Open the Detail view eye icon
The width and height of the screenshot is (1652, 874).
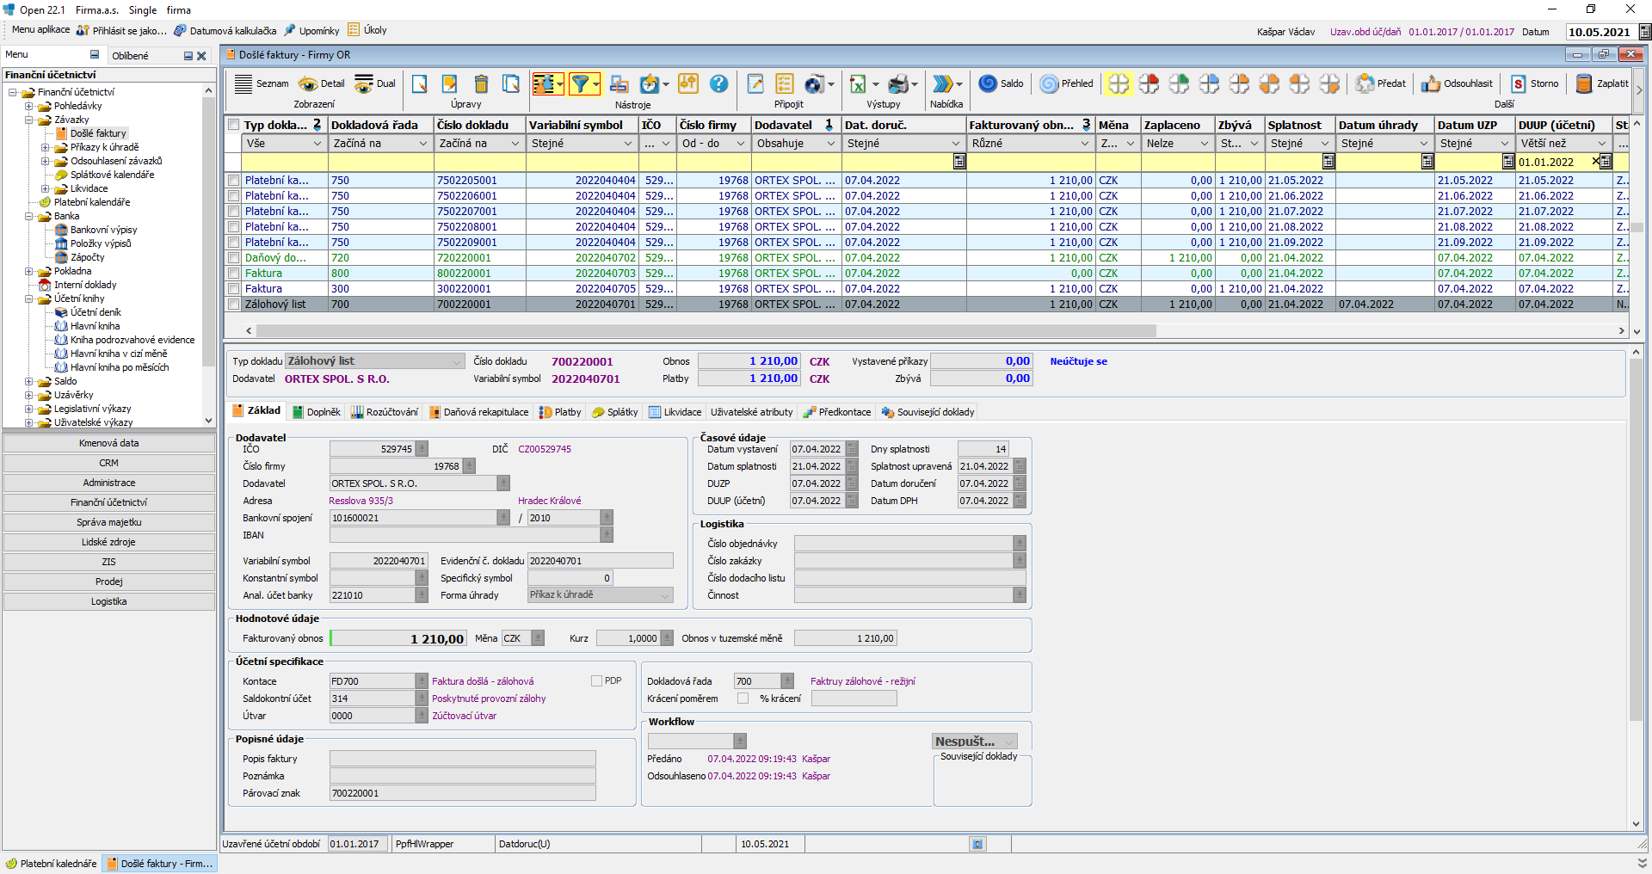click(x=321, y=83)
